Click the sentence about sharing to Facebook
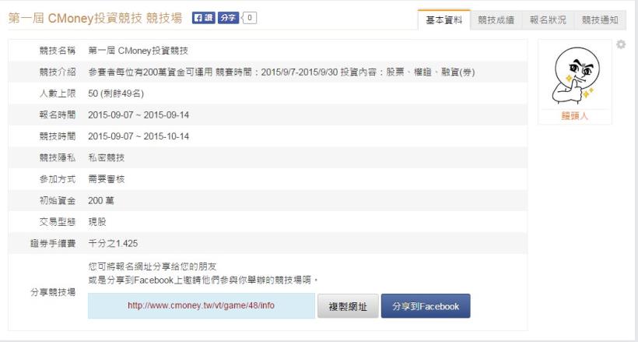Screen dimensions: 638x342 203,280
